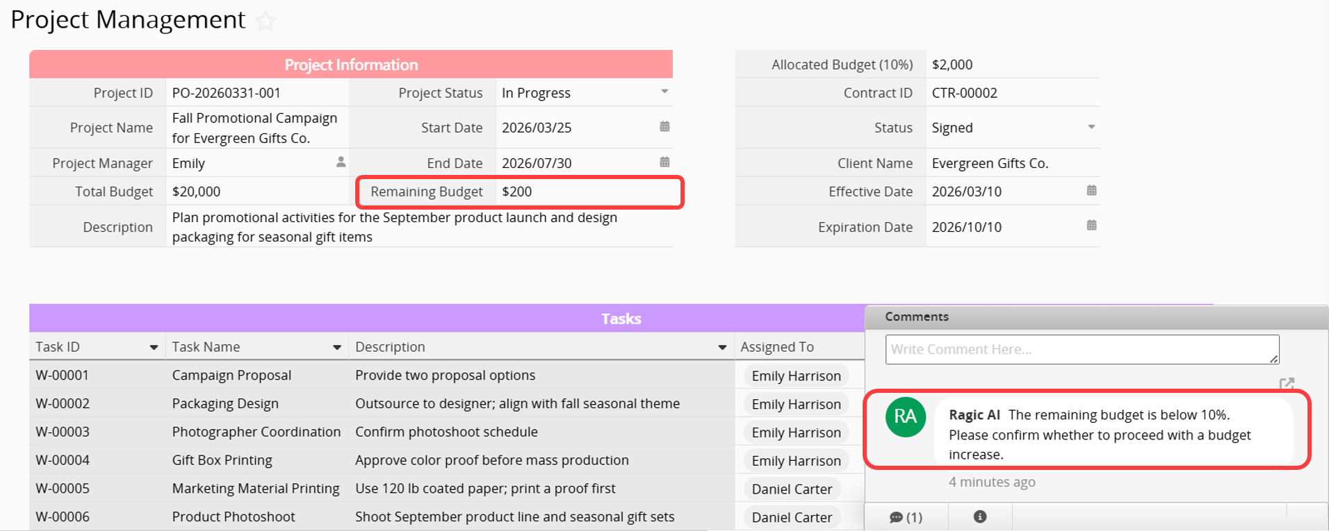Image resolution: width=1329 pixels, height=531 pixels.
Task: Click the Project Manager user picker icon
Action: pyautogui.click(x=341, y=162)
